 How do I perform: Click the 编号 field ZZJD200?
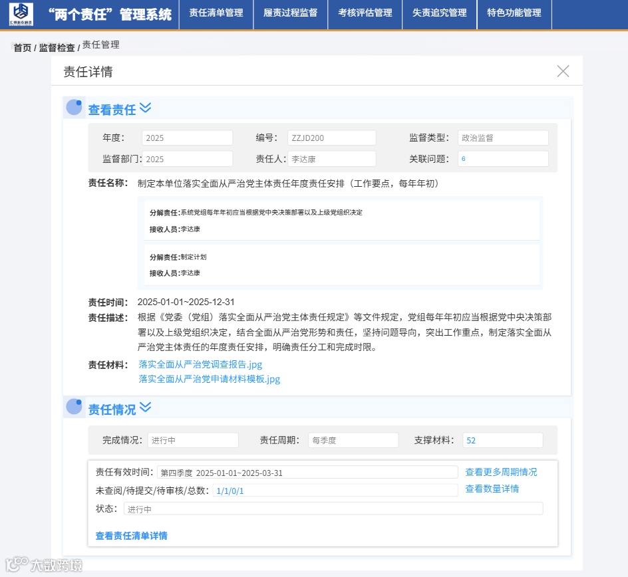coord(331,138)
